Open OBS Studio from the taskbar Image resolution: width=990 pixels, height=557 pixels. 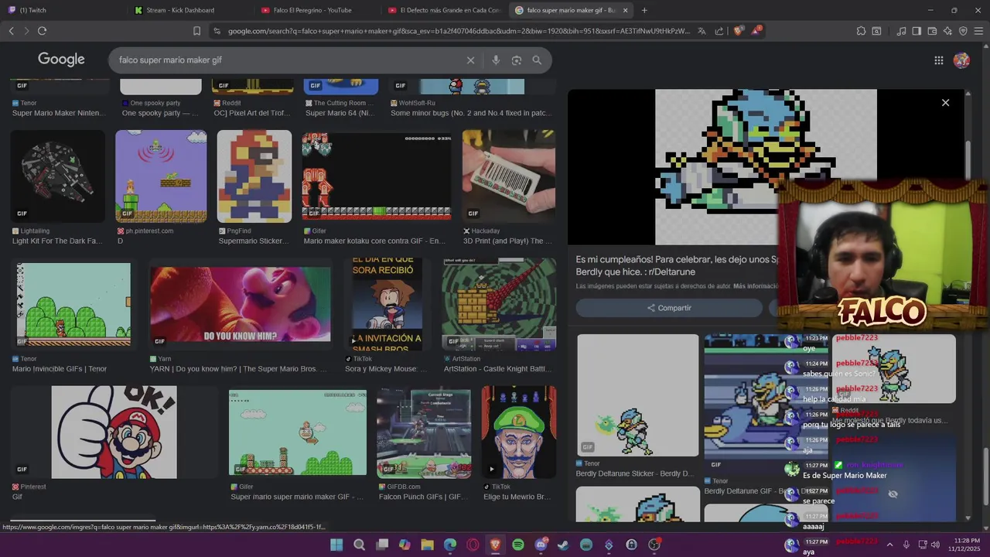coord(654,545)
